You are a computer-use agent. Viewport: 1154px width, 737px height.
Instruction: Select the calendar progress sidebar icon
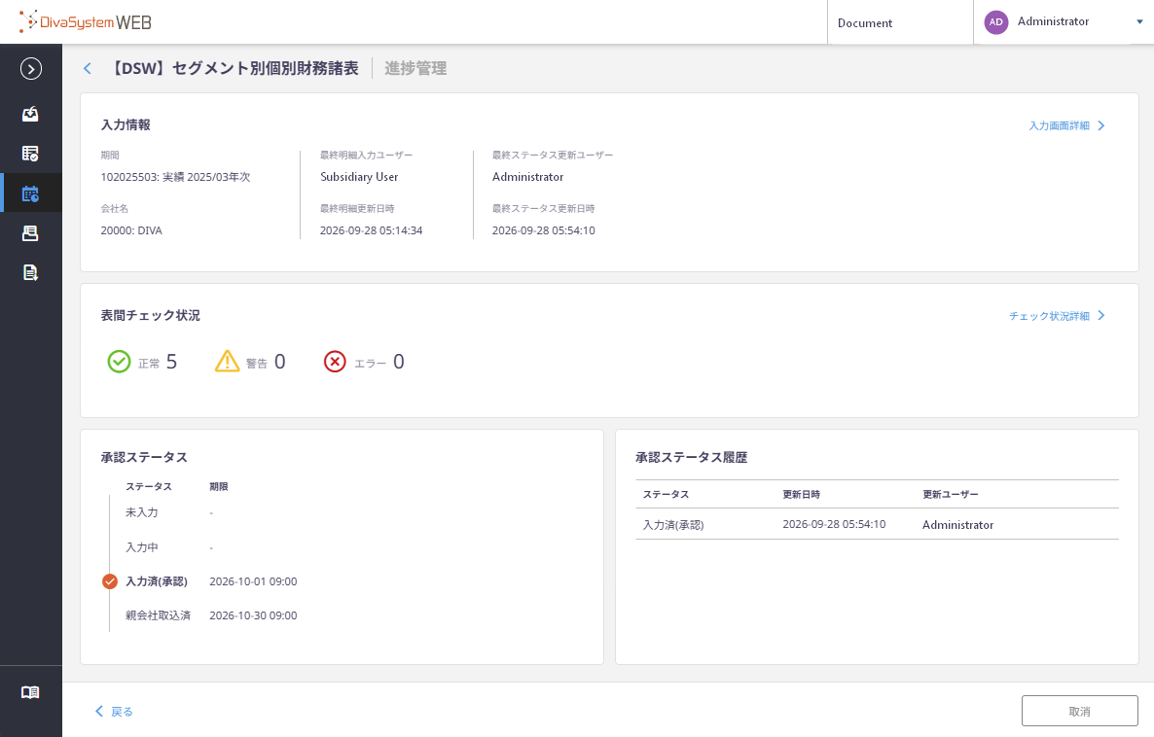tap(30, 193)
